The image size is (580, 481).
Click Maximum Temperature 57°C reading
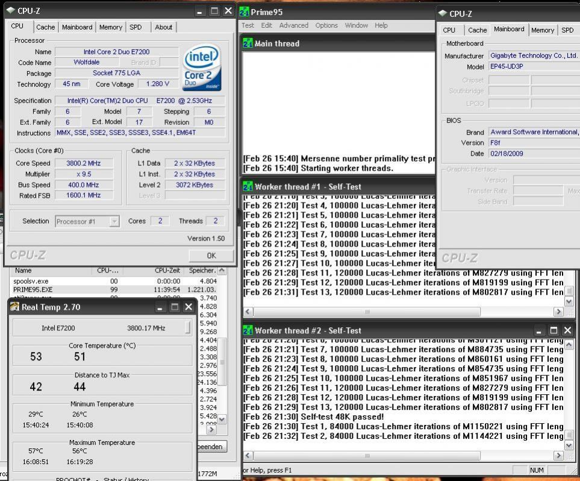click(36, 451)
